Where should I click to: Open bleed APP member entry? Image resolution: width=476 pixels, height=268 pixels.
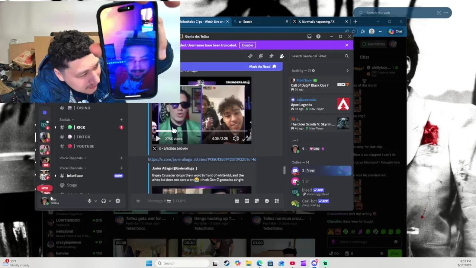pos(320,192)
